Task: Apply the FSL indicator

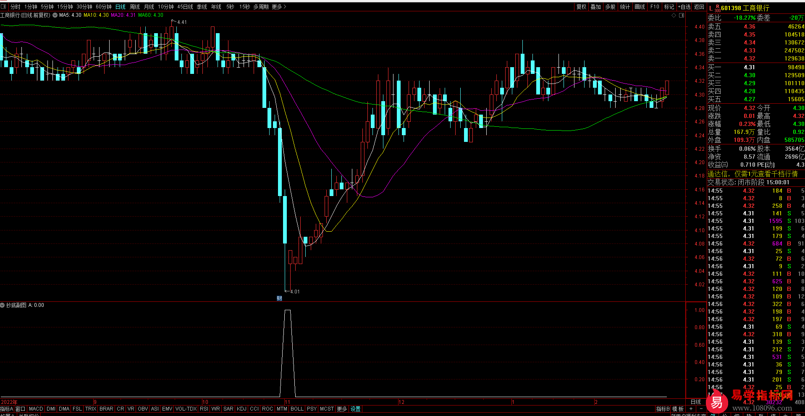Action: (x=77, y=408)
